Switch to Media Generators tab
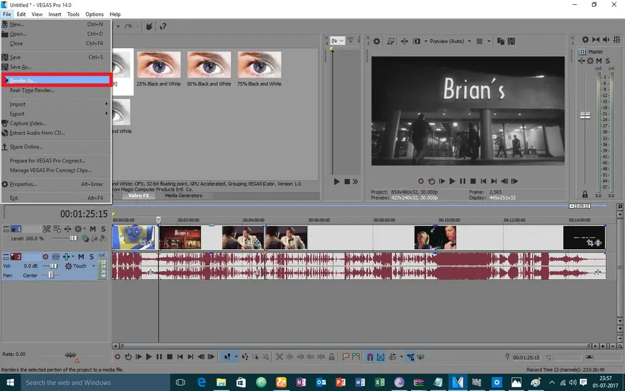The image size is (625, 391). coord(183,195)
